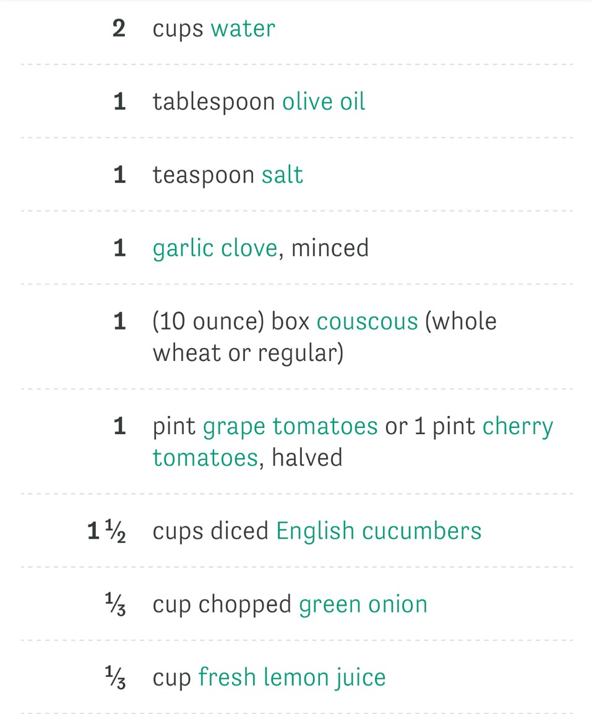Click the 1½ quantity for cucumbers
The image size is (594, 714).
(x=106, y=531)
